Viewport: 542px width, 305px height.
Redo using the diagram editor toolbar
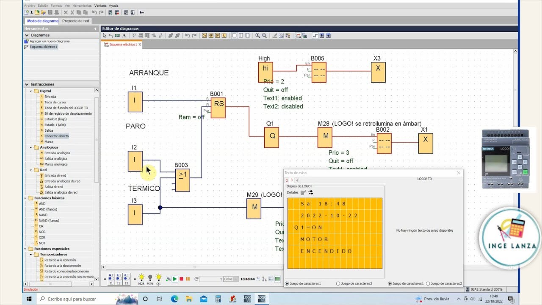(x=194, y=36)
